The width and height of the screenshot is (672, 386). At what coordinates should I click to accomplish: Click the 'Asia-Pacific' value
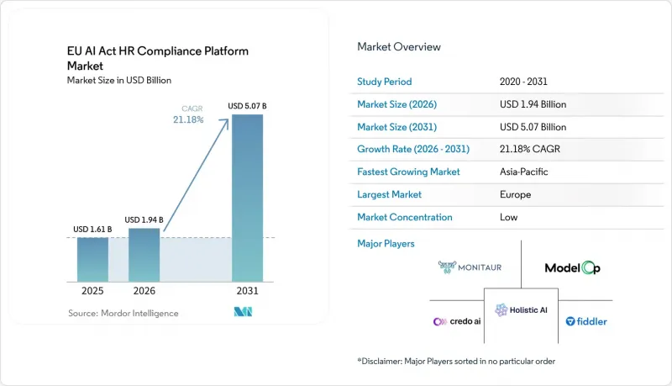(523, 172)
